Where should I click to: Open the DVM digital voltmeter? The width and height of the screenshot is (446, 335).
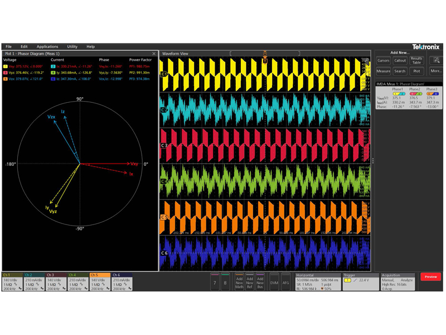(274, 282)
